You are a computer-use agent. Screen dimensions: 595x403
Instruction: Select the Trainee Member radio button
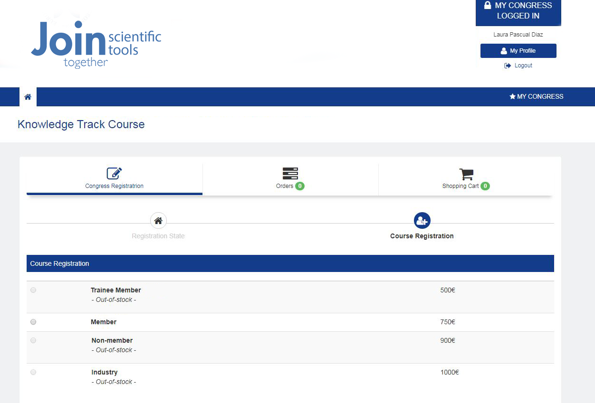[x=33, y=290]
